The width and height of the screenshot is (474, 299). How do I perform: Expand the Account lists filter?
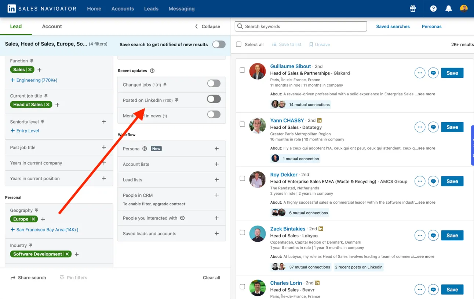click(216, 164)
